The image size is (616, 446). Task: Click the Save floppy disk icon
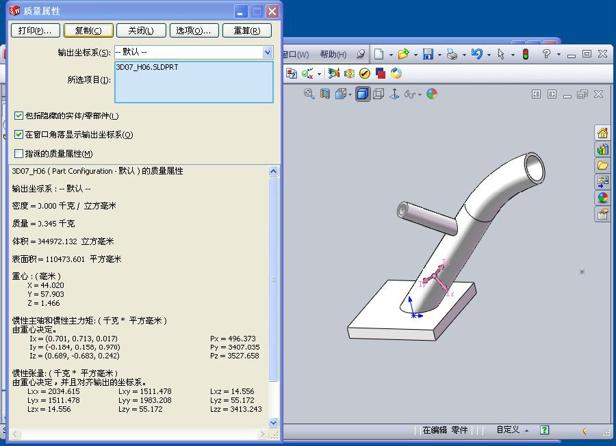pyautogui.click(x=428, y=55)
